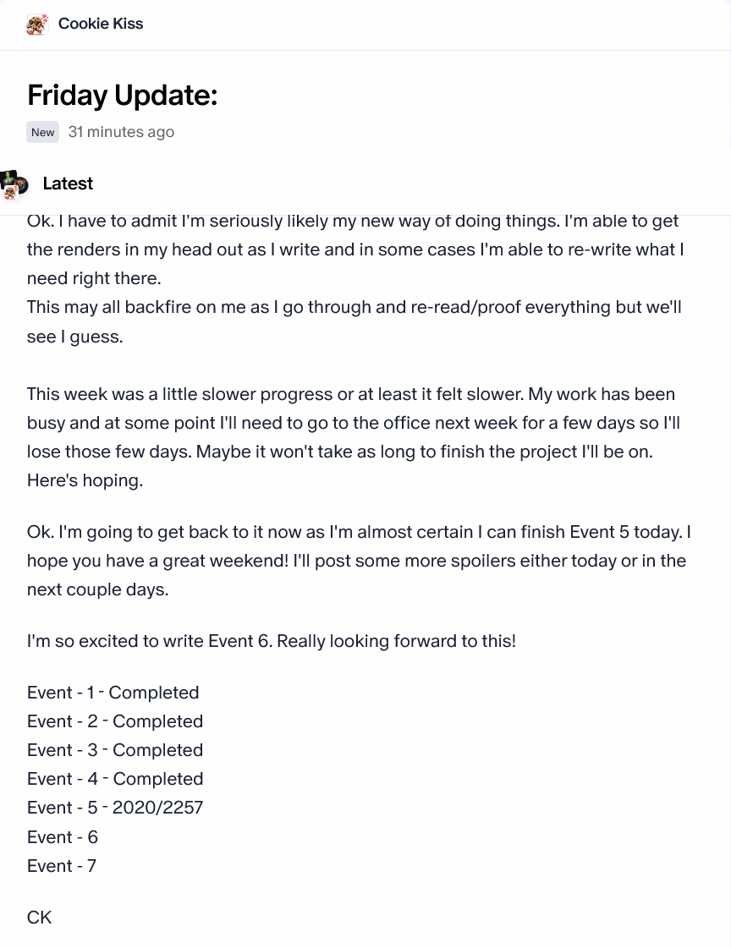Click the Event - 6 line
Screen dimensions: 731x948
pyautogui.click(x=63, y=836)
